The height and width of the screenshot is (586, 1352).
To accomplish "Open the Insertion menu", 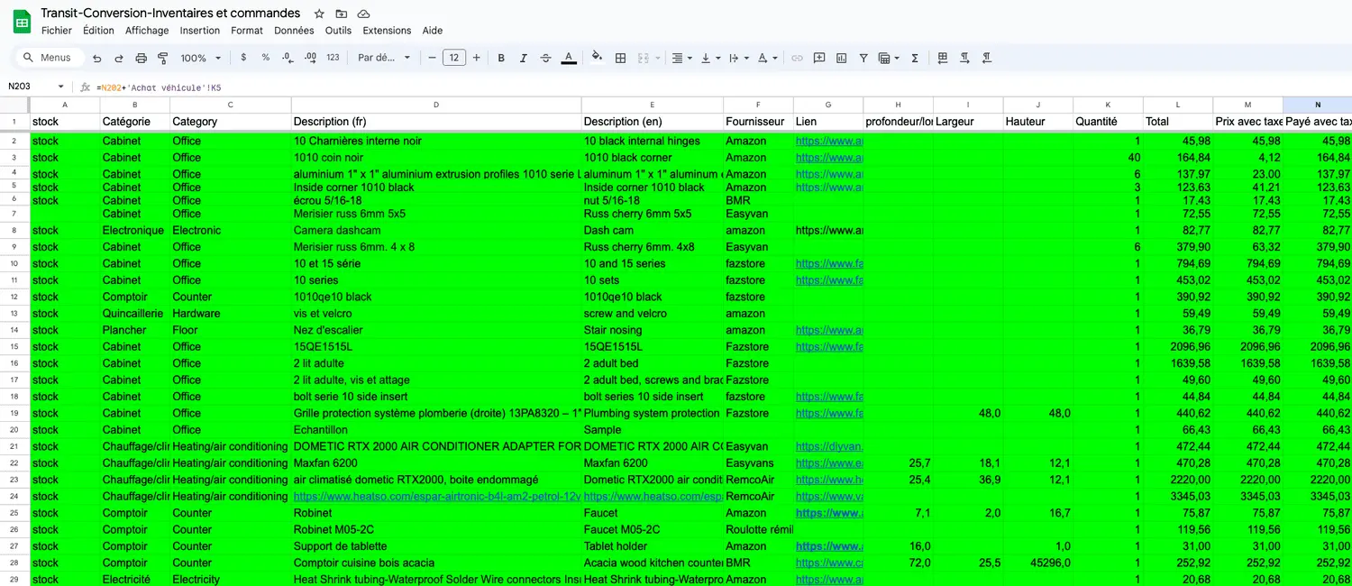I will pyautogui.click(x=199, y=31).
